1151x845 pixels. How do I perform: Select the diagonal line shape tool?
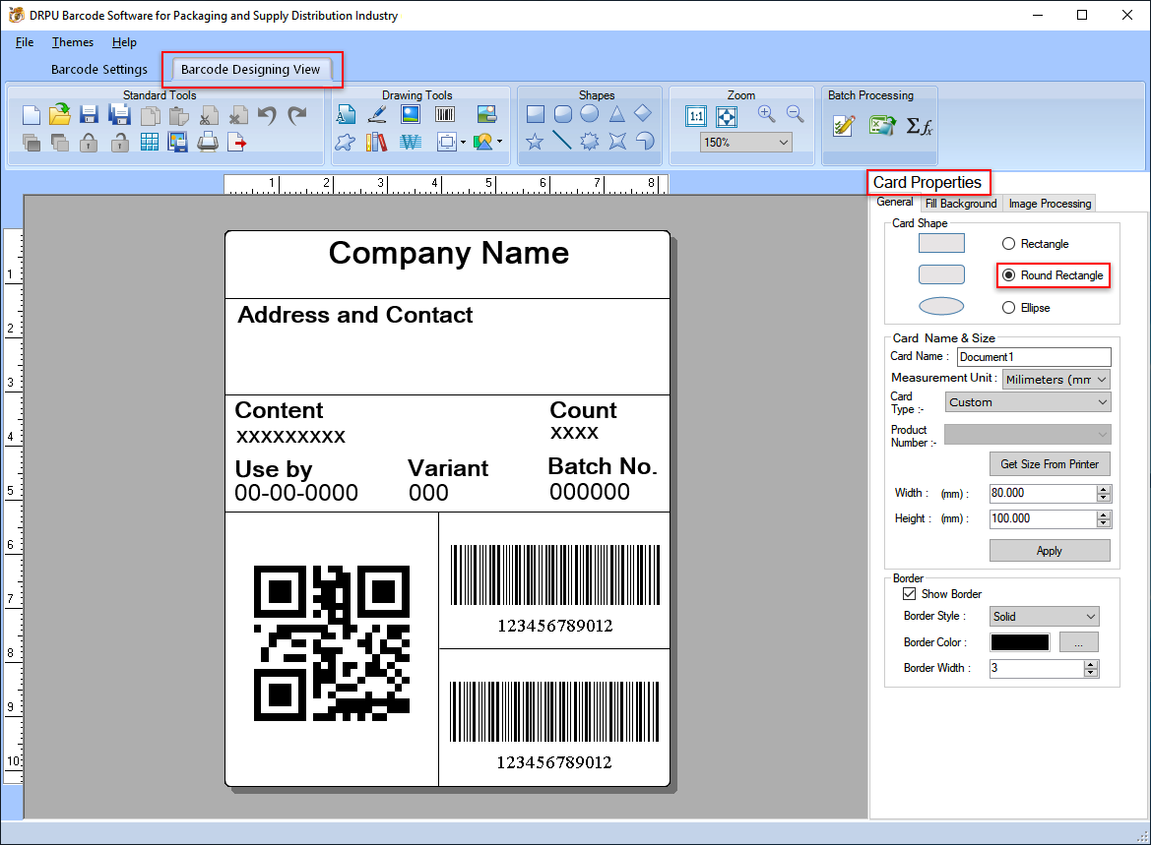(x=562, y=140)
